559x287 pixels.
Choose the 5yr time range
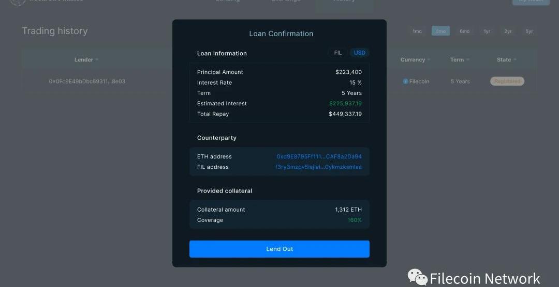click(x=529, y=31)
